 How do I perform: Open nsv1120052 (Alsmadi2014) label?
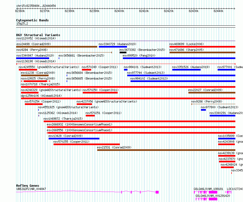point(36,38)
